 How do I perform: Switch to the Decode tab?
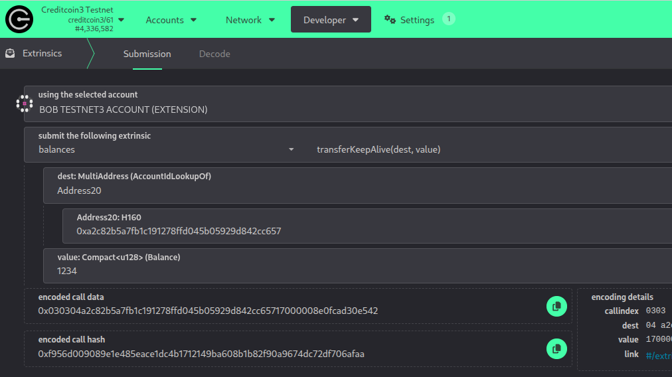coord(214,54)
